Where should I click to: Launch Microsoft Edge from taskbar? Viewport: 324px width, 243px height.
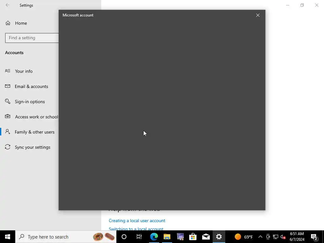coord(154,237)
